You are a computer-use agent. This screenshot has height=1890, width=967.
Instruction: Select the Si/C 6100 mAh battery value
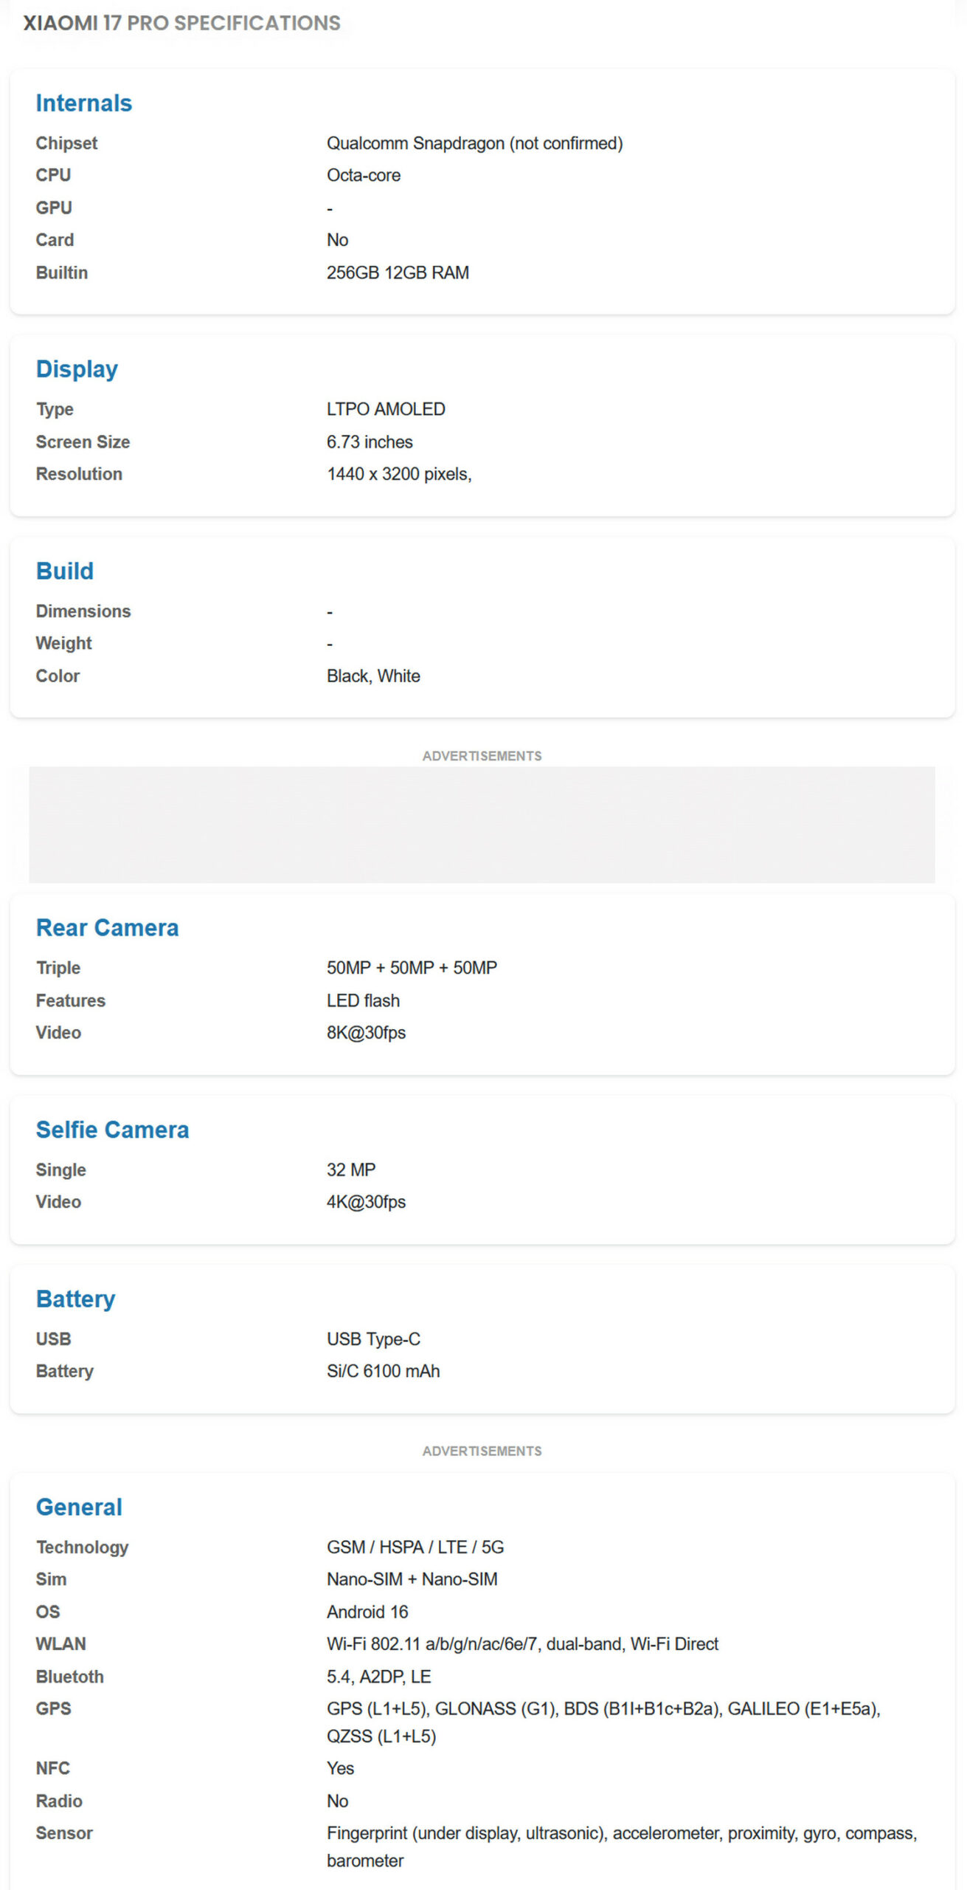pyautogui.click(x=383, y=1371)
